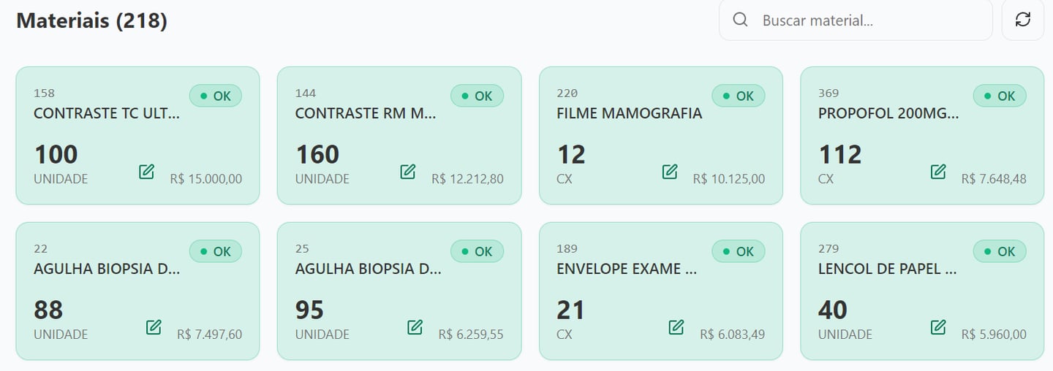This screenshot has height=371, width=1053.
Task: Edit the CONTRASTE TC ULT material quantity
Action: [146, 172]
